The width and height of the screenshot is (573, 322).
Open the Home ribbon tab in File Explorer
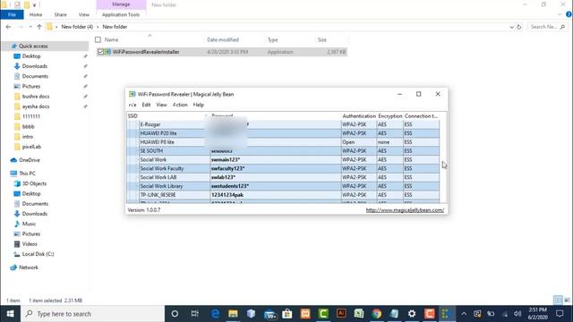tap(36, 14)
